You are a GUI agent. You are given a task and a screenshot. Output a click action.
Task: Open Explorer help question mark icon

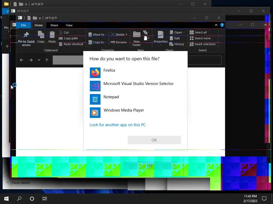pyautogui.click(x=222, y=25)
